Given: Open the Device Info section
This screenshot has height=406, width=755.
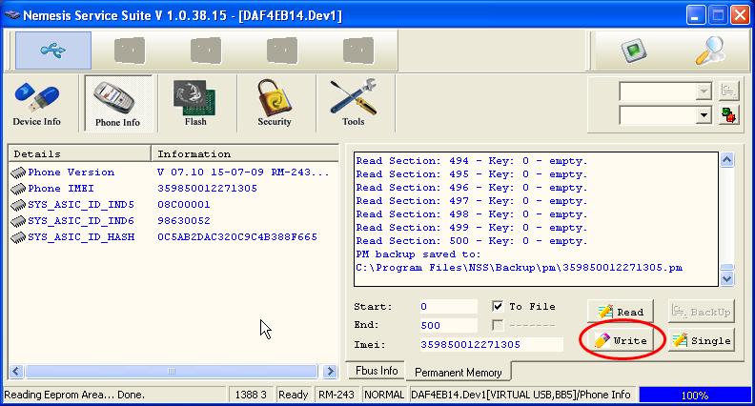Looking at the screenshot, I should 36,104.
